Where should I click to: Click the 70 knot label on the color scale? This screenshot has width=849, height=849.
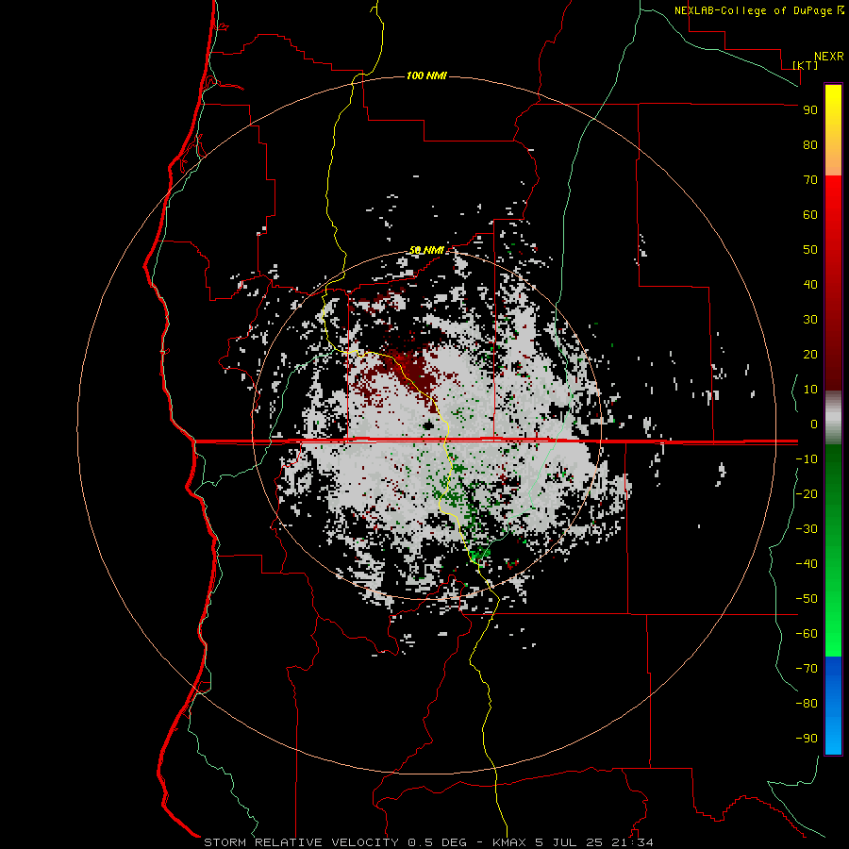(810, 180)
